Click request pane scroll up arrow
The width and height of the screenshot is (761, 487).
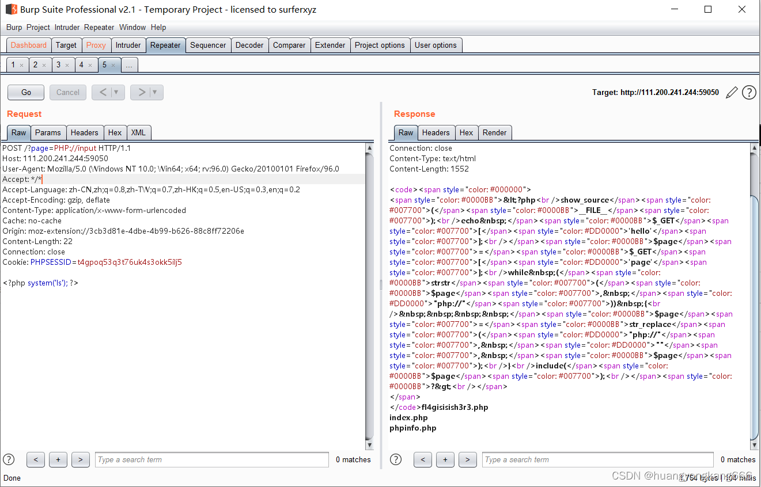[x=370, y=149]
